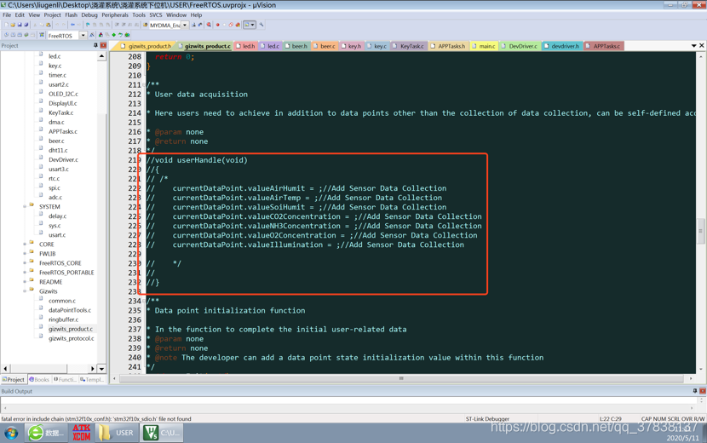Expand the FWLIB folder
Image resolution: width=707 pixels, height=443 pixels.
pyautogui.click(x=25, y=254)
